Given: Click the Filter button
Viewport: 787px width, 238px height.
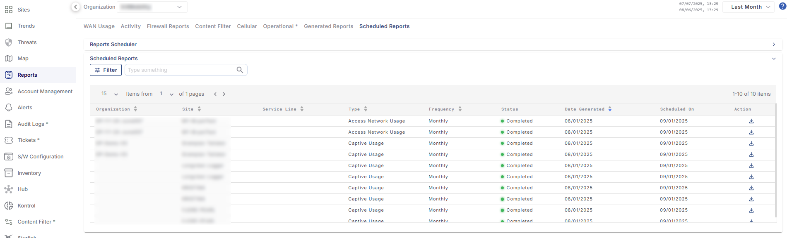Looking at the screenshot, I should [106, 70].
